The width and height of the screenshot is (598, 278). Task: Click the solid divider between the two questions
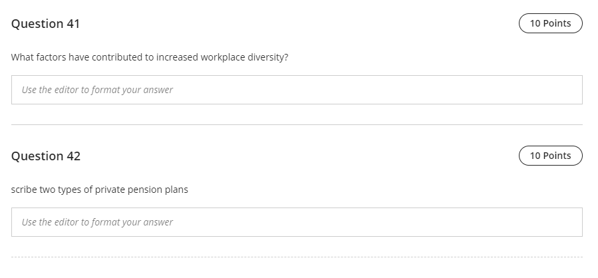[x=297, y=124]
